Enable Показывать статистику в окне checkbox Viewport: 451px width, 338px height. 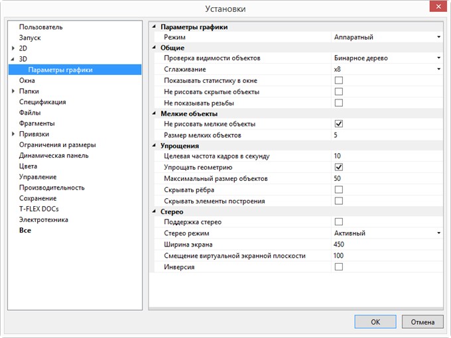(x=338, y=80)
